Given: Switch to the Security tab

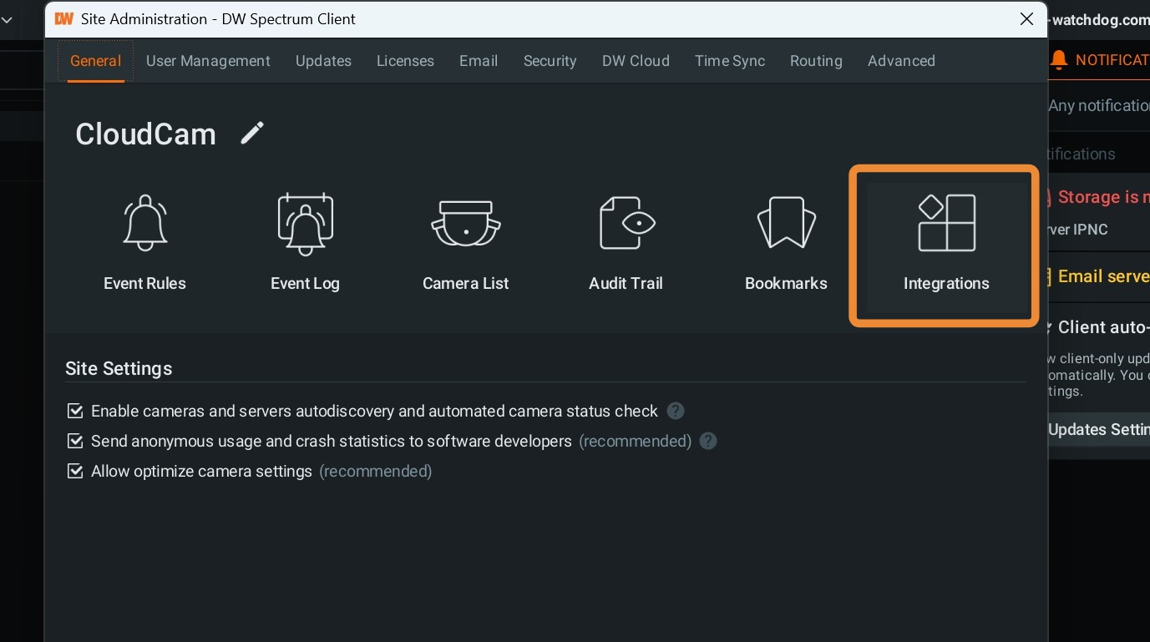Looking at the screenshot, I should 550,61.
